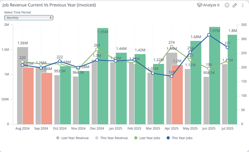Select the Jul 2025 blue 271 data point
249x152 pixels.
click(x=227, y=47)
